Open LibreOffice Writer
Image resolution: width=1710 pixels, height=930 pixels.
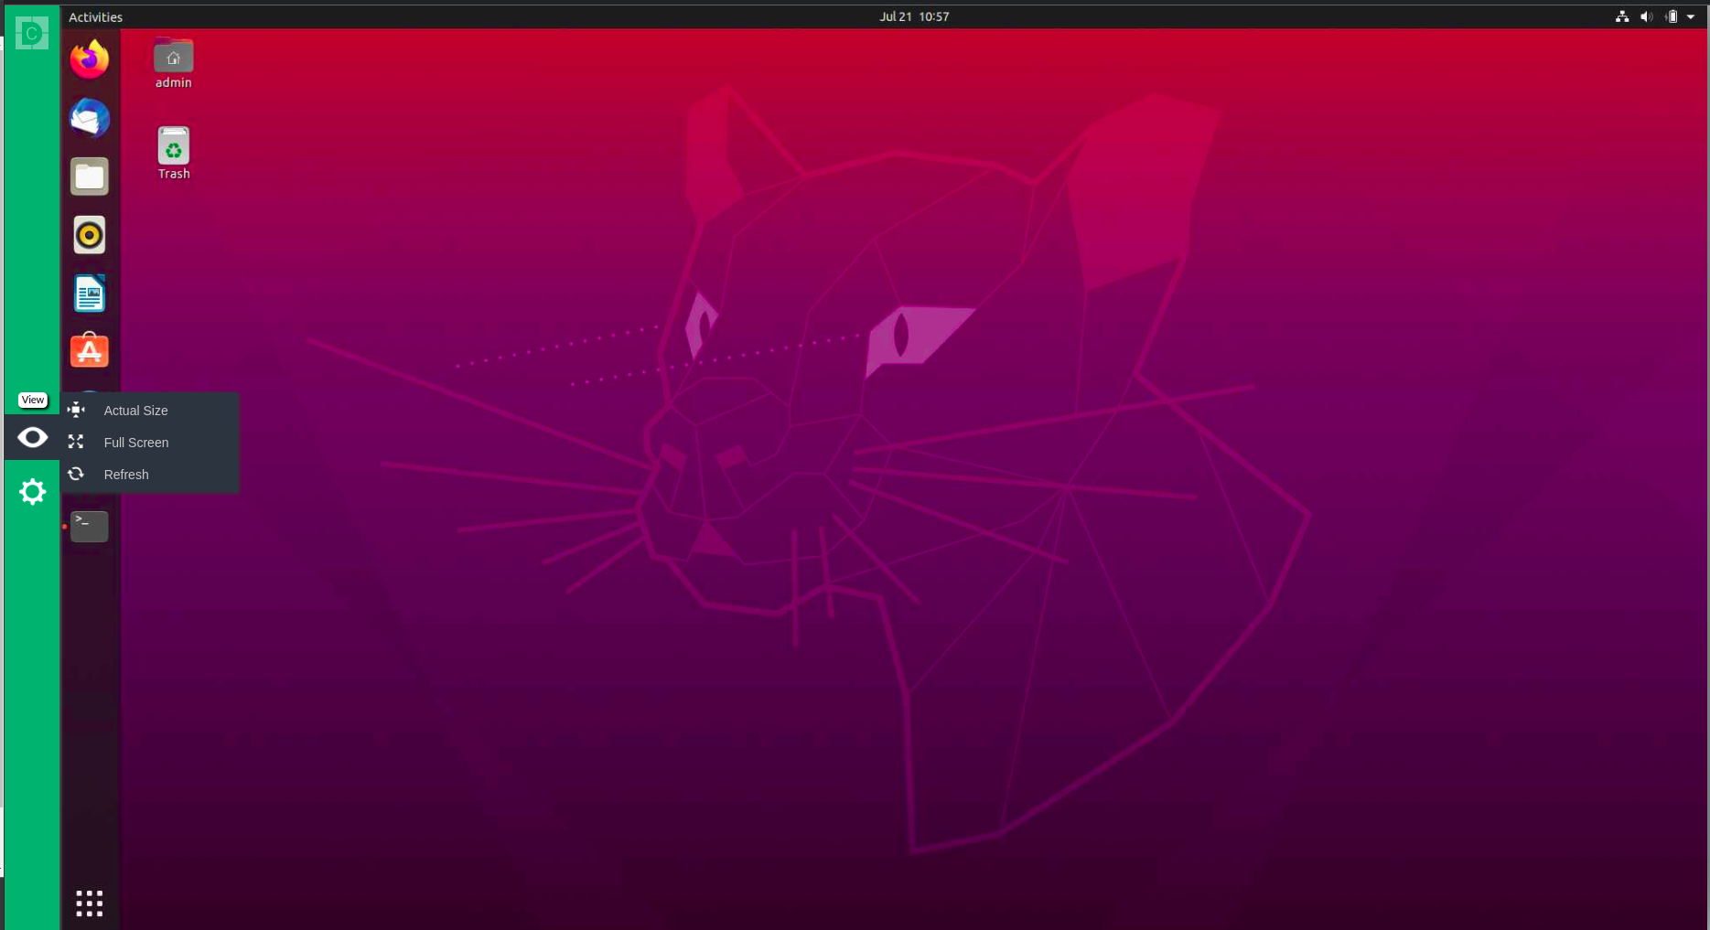coord(88,293)
